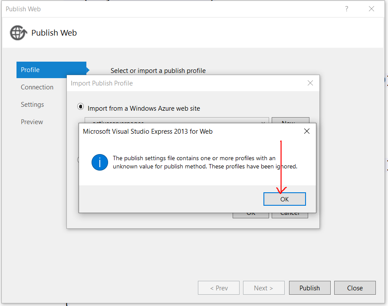Click the publish settings warning message text

pyautogui.click(x=205, y=162)
